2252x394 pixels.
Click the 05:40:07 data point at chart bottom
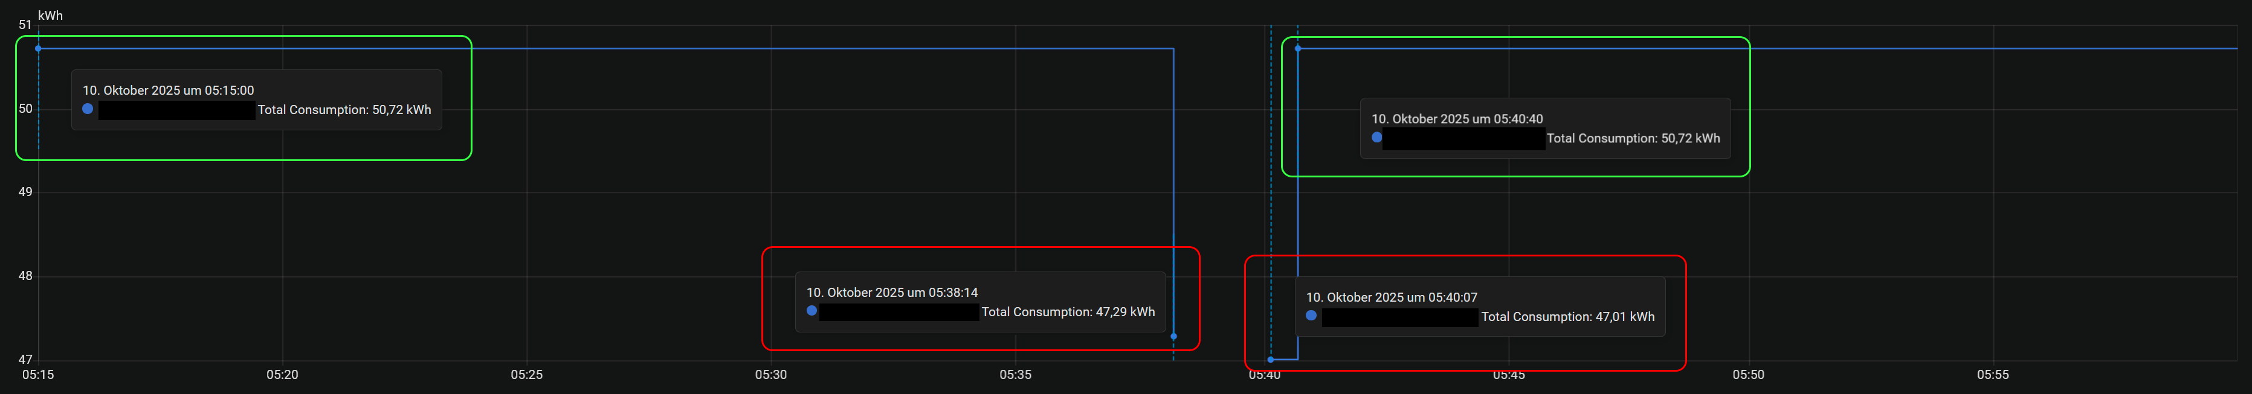pyautogui.click(x=1270, y=359)
